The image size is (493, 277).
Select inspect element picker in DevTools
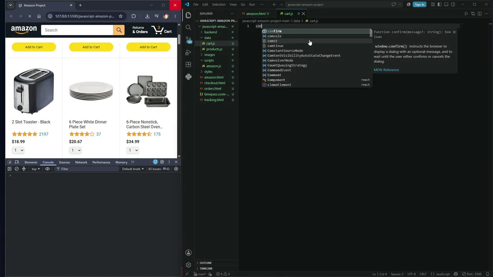[10, 162]
